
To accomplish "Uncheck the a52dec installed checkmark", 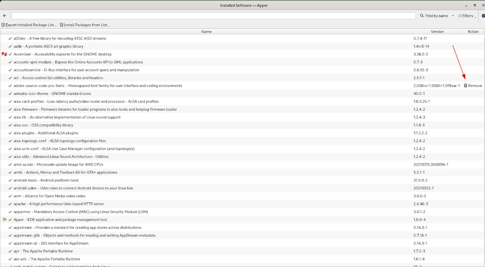I will [x=9, y=38].
